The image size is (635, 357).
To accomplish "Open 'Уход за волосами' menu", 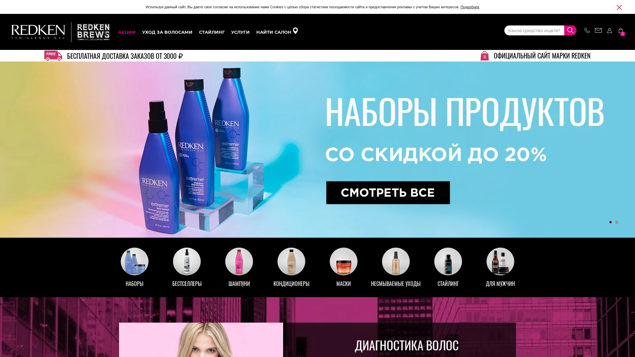I will [x=167, y=32].
